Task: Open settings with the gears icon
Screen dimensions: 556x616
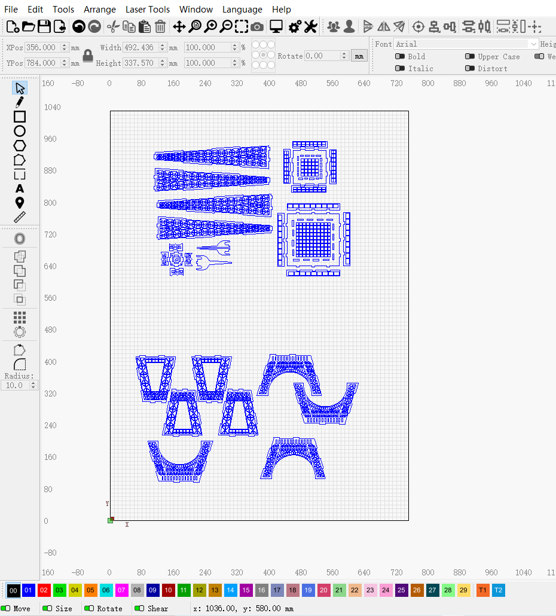Action: tap(295, 27)
